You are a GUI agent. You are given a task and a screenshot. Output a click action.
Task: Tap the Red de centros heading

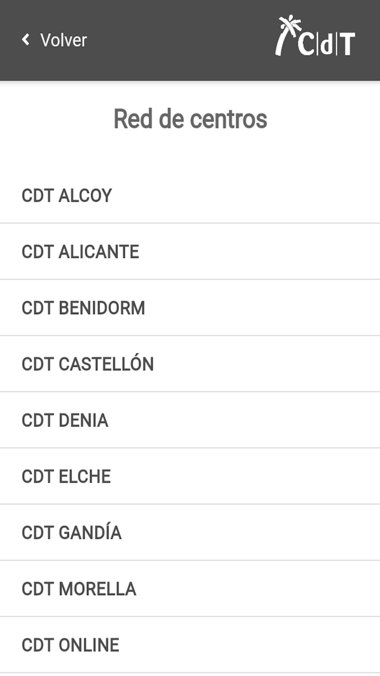pos(190,120)
